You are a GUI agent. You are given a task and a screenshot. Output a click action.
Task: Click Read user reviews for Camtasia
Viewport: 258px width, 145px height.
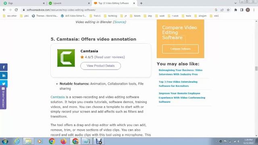point(109,57)
